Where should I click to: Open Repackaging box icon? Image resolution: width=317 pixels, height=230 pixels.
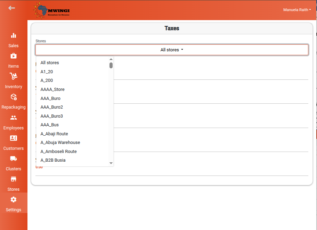(14, 97)
